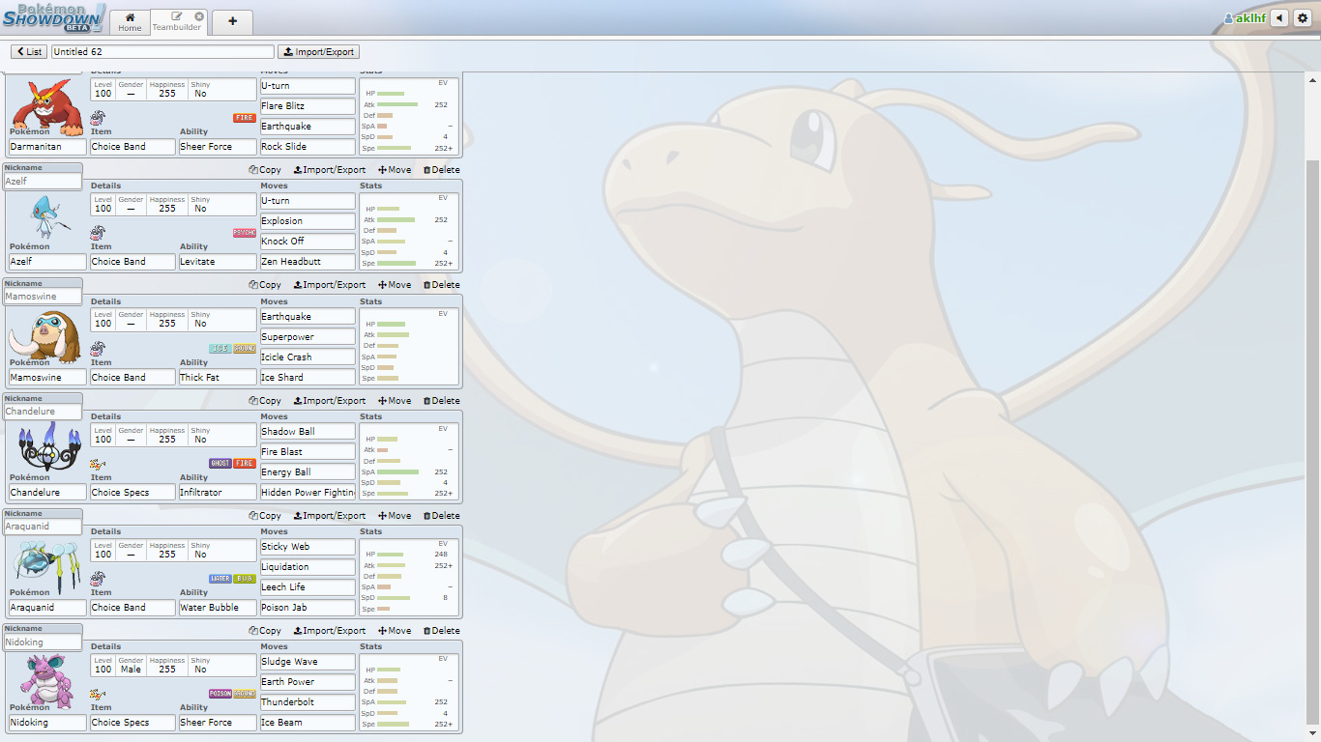
Task: Copy the Azelf set
Action: coord(265,170)
